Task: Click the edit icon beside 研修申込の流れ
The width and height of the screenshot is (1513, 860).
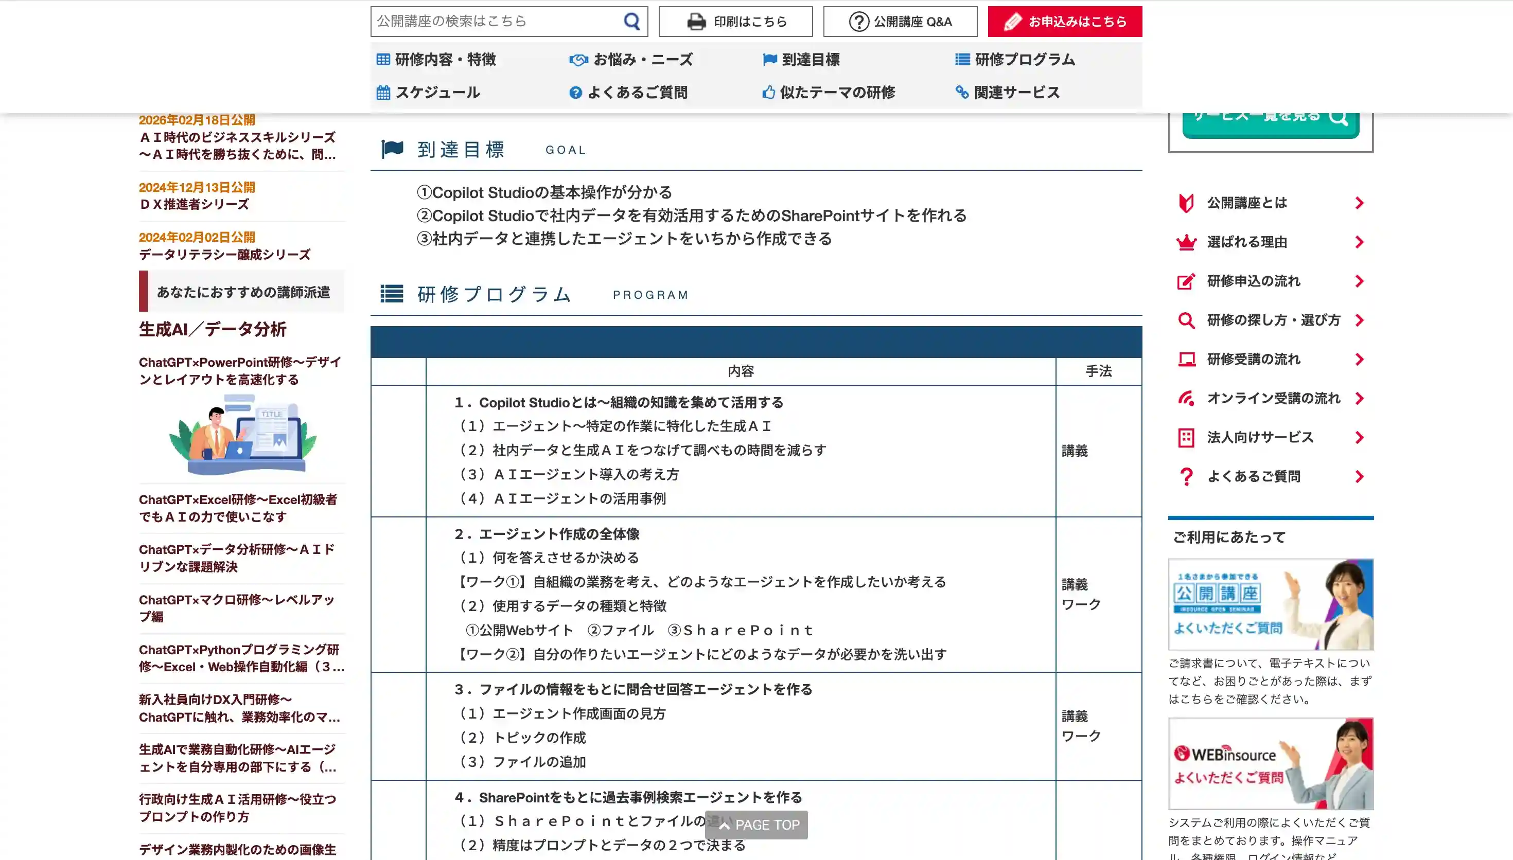Action: pos(1186,281)
